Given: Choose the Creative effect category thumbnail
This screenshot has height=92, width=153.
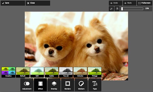Looking at the screenshot, I should pyautogui.click(x=8, y=72).
